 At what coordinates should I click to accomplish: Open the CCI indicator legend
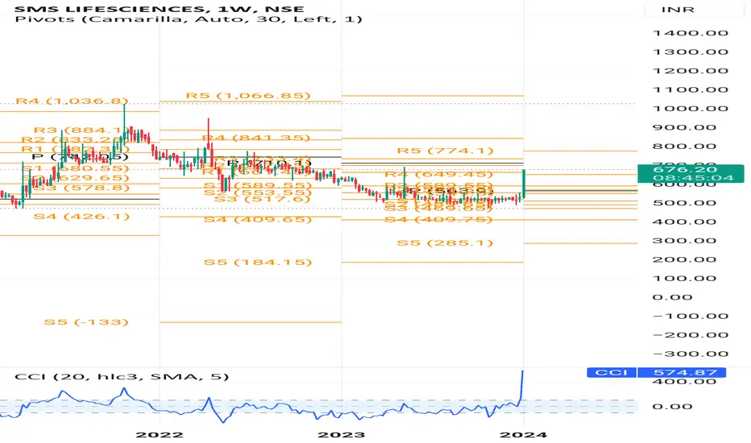pyautogui.click(x=122, y=376)
